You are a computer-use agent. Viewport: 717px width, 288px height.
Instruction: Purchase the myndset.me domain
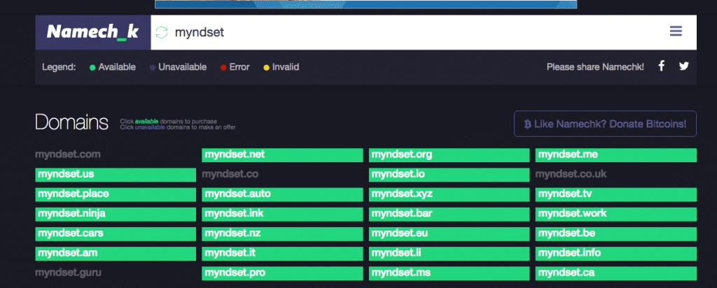pos(616,154)
